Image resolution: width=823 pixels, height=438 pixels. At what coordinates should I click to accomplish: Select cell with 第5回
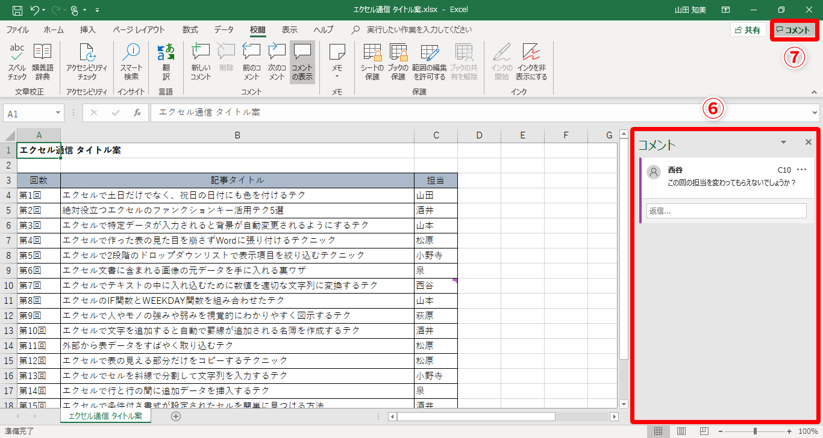(x=39, y=255)
